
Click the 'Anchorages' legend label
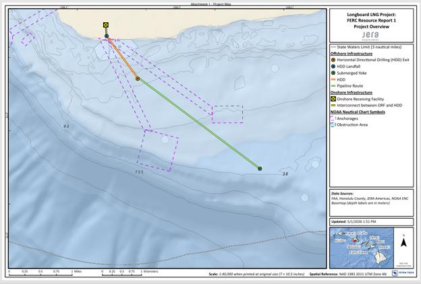click(347, 118)
